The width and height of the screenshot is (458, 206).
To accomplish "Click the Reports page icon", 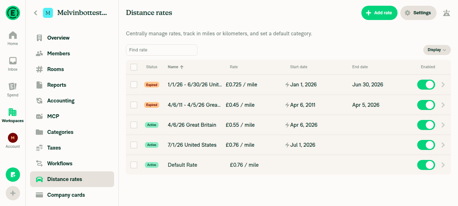I will (39, 85).
